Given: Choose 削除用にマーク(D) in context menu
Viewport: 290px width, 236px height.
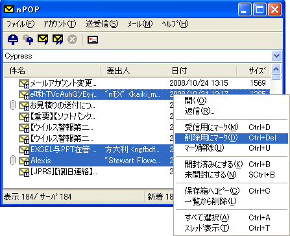Looking at the screenshot, I should point(232,138).
